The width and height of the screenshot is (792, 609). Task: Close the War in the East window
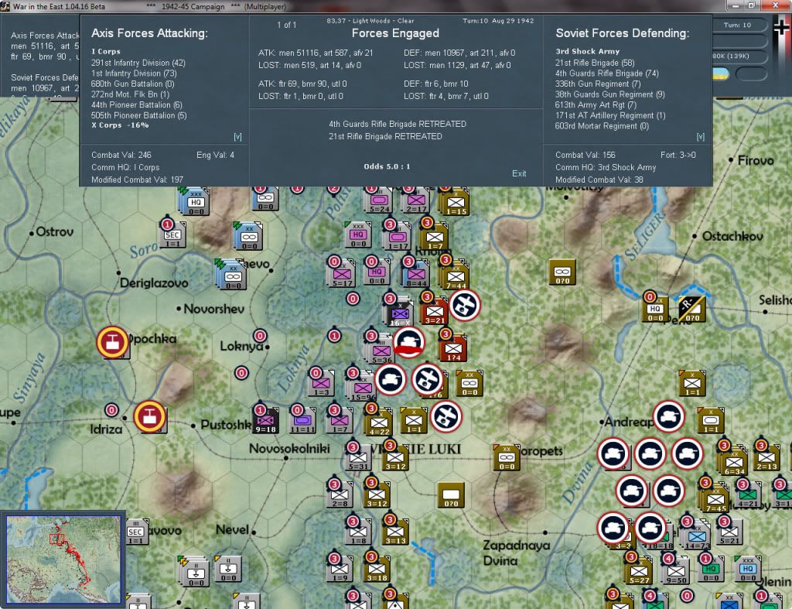click(x=776, y=5)
